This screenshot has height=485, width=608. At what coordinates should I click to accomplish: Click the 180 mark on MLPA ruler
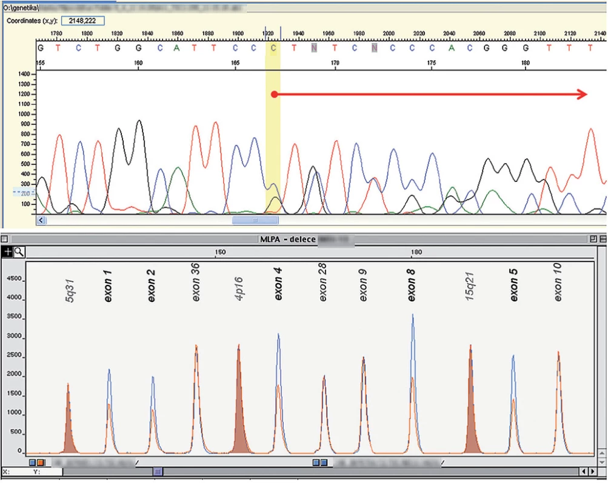[x=416, y=252]
